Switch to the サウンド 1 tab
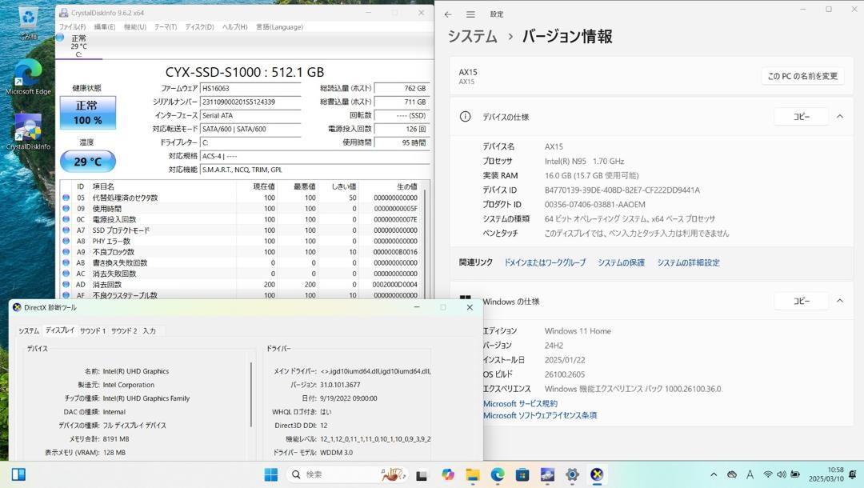 click(x=93, y=330)
